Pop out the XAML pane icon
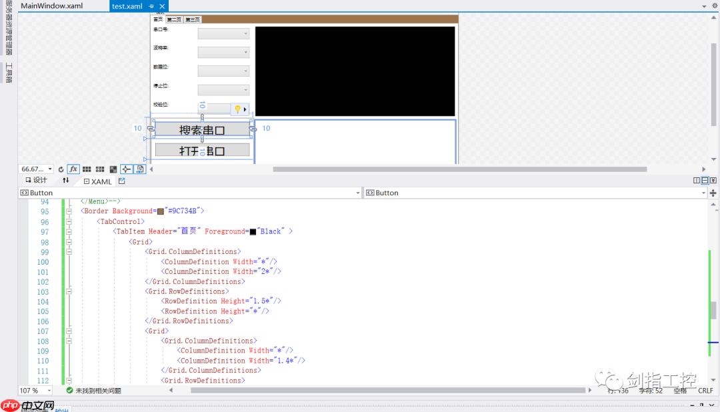The height and width of the screenshot is (412, 720). [x=122, y=181]
